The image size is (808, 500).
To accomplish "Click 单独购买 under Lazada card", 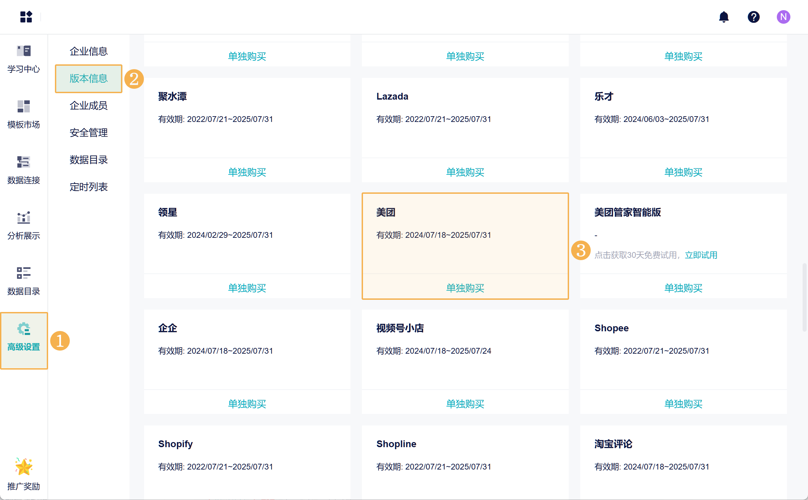I will pos(465,172).
